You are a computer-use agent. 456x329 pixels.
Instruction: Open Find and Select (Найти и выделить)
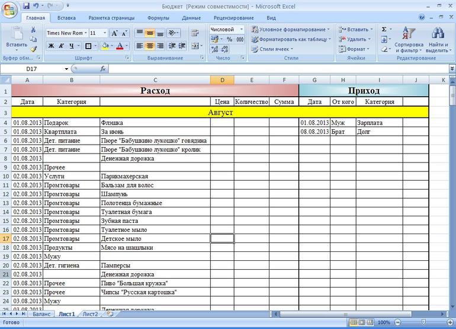click(438, 39)
